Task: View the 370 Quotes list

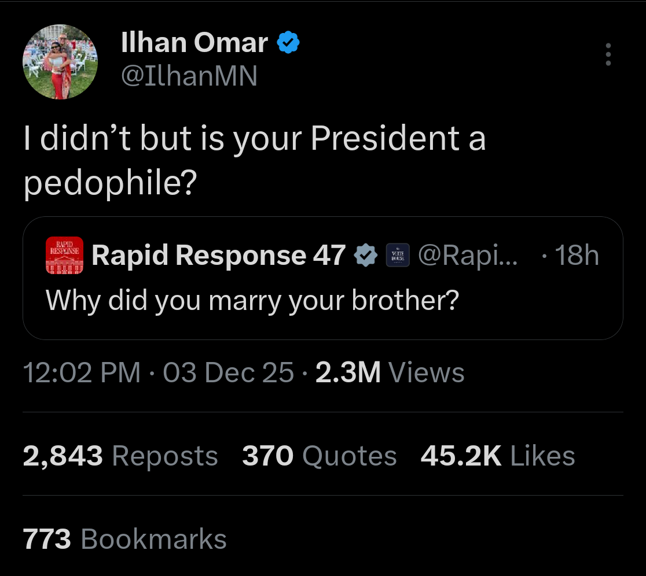Action: pos(320,456)
